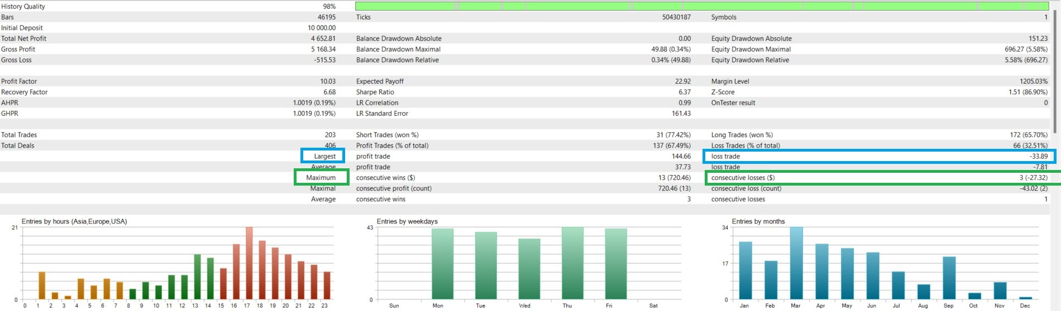The image size is (1061, 311).
Task: Click the Profit Factor value 10.03
Action: pyautogui.click(x=328, y=81)
